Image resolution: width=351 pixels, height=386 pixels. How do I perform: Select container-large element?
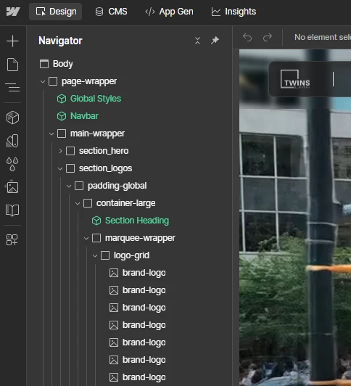pyautogui.click(x=125, y=203)
